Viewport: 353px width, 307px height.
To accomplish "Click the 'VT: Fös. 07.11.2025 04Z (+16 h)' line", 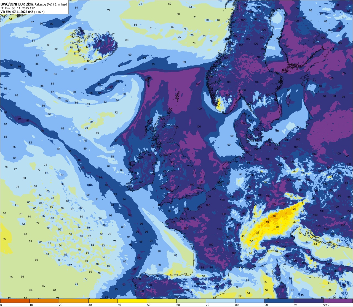I will [22, 12].
